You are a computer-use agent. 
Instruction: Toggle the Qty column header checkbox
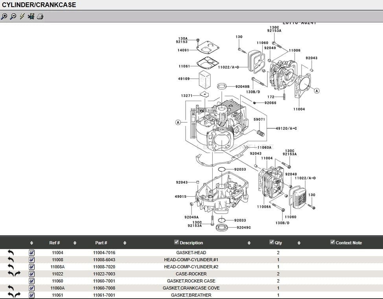271,242
